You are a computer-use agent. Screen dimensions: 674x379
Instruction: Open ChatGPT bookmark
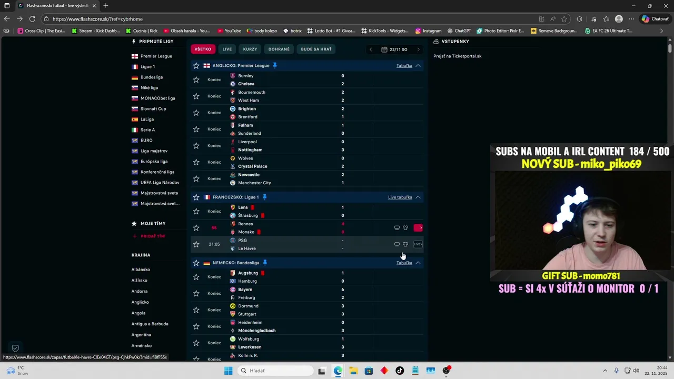(459, 31)
